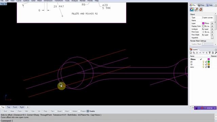217x122 pixels.
Task: Change the temp layer dark color swatch
Action: (x=209, y=67)
